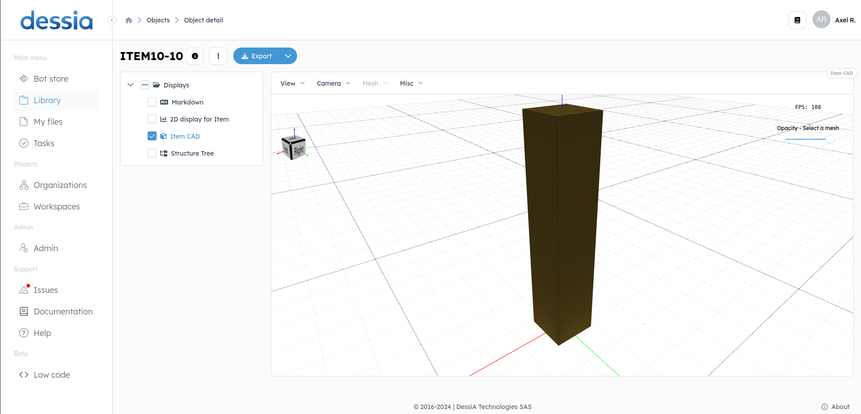Click the Export button
The height and width of the screenshot is (414, 861).
257,56
